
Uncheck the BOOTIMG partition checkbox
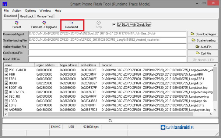pyautogui.click(x=6, y=88)
